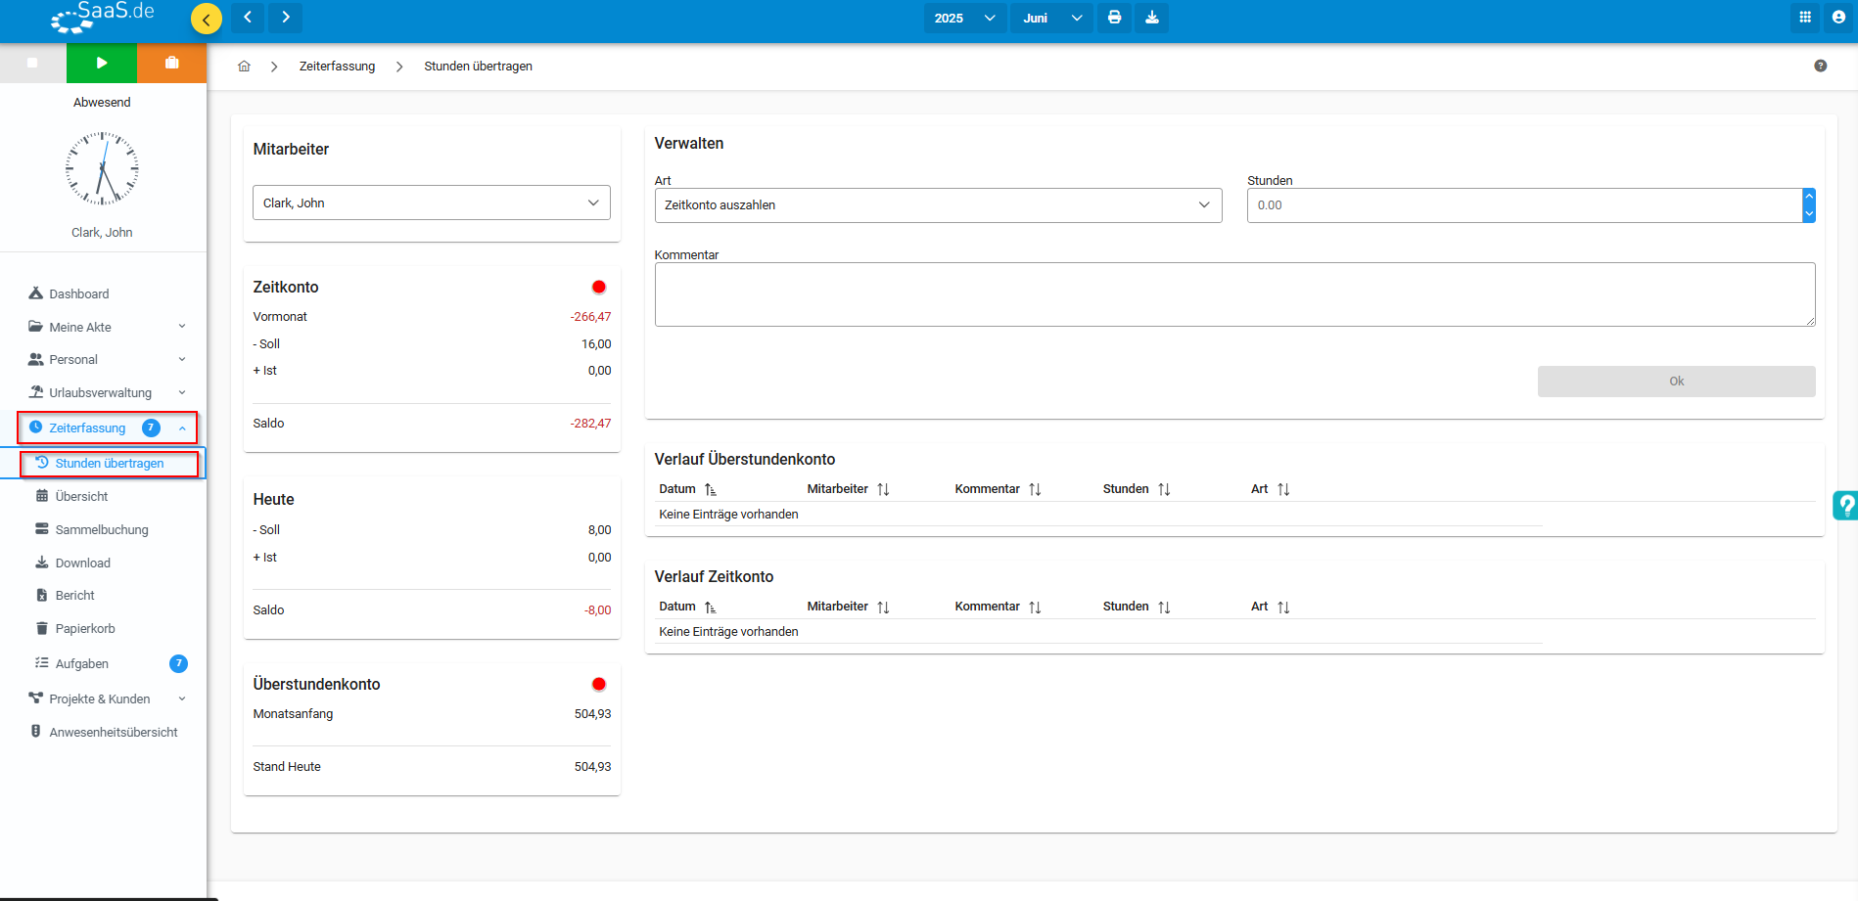Open the user account icon
Screen dimensions: 1858x901
tap(1838, 18)
